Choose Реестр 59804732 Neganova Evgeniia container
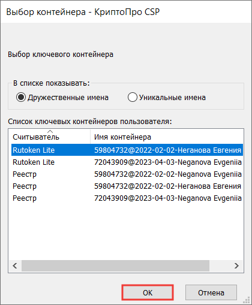 127,174
